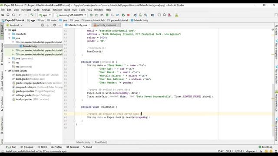
Task: Open the Build tool window
Action: pyautogui.click(x=87, y=147)
